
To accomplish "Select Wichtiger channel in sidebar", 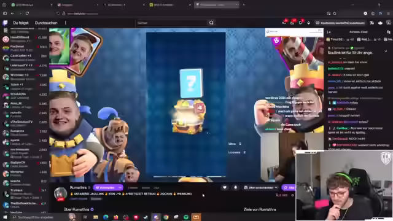I will tap(25, 76).
